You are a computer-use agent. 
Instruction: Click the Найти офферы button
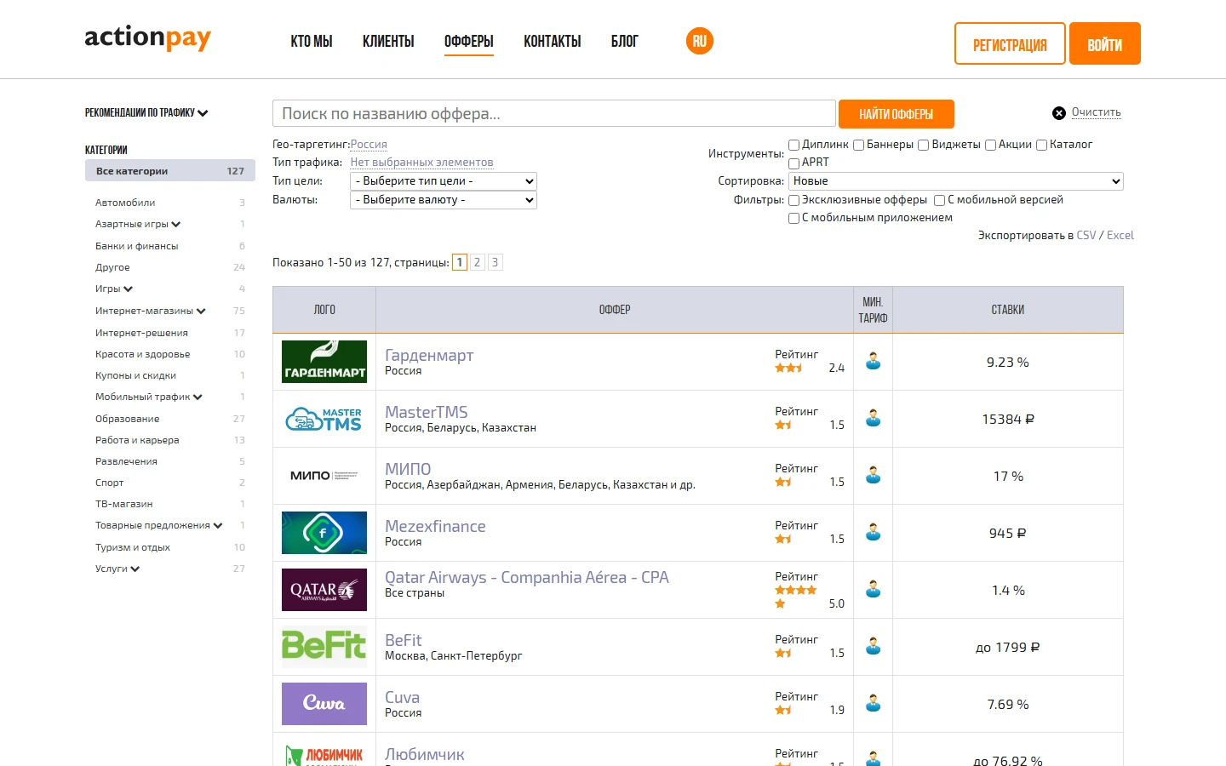(x=897, y=114)
